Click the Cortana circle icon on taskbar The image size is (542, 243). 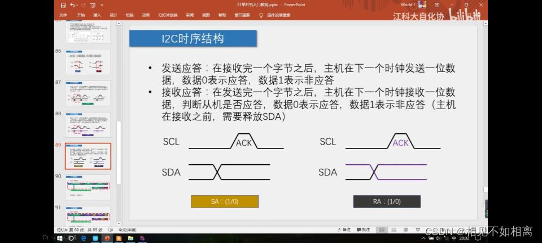[x=71, y=238]
